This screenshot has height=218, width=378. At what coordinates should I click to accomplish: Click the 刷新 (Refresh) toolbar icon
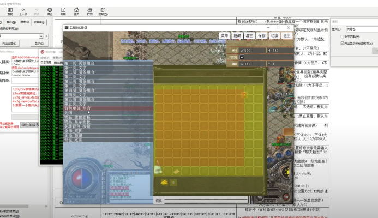[x=63, y=9]
